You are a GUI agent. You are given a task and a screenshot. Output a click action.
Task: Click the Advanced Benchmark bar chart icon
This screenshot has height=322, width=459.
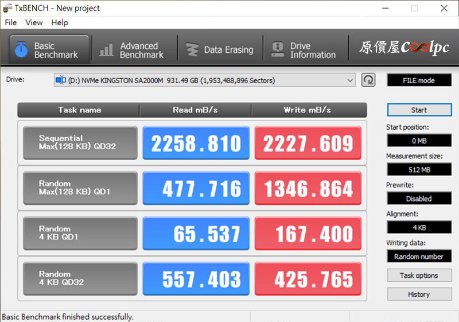pyautogui.click(x=106, y=50)
